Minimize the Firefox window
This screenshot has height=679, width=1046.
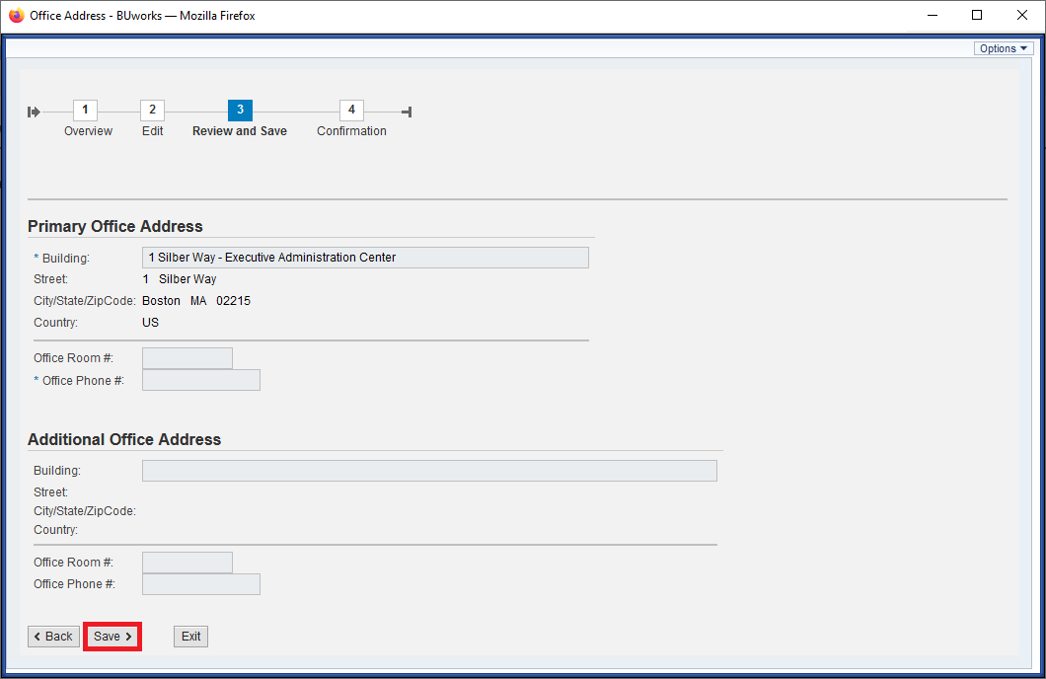(933, 16)
